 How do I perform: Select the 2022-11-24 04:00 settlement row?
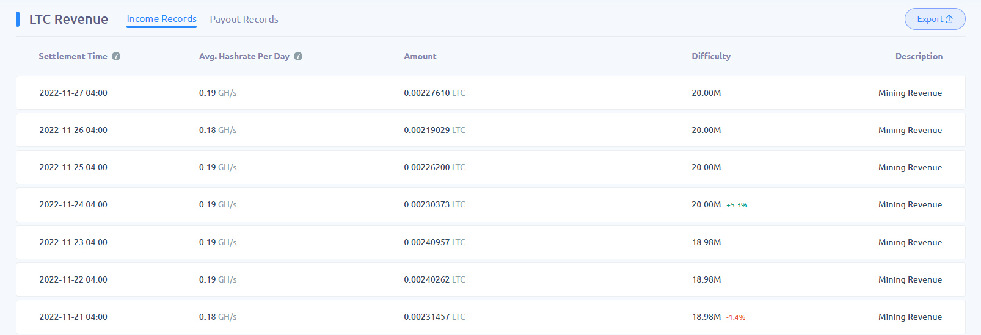pyautogui.click(x=490, y=204)
